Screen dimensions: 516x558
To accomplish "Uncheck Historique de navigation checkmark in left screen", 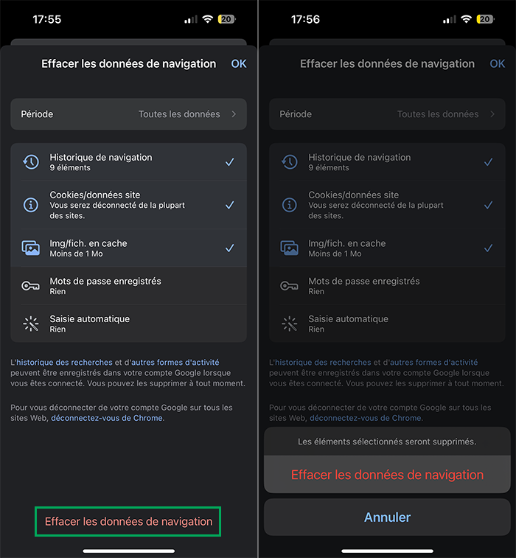I will coord(230,162).
